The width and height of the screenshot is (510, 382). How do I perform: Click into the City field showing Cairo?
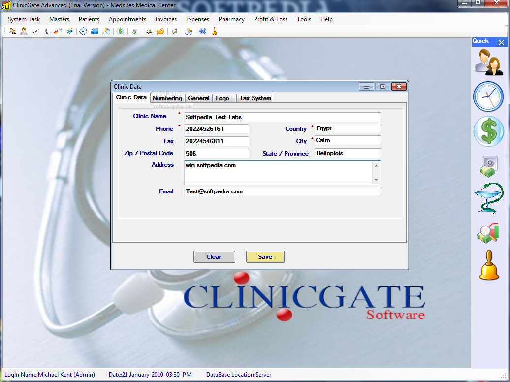(x=348, y=140)
